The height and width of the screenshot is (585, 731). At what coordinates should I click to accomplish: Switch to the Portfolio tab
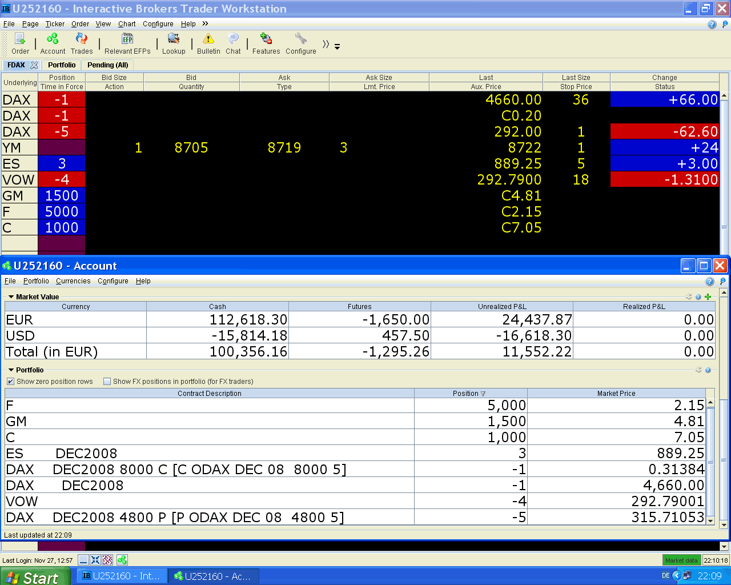62,65
